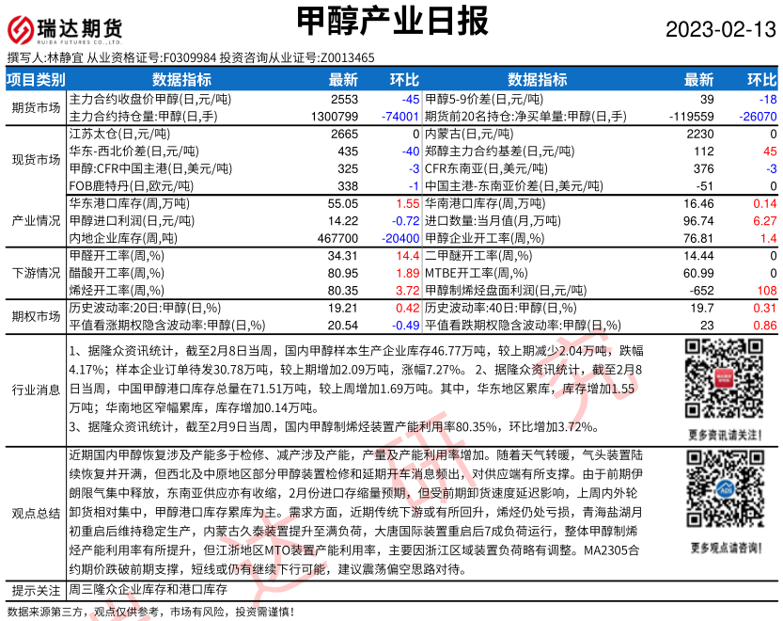
Task: Click the report date 2023-02-13
Action: (717, 29)
